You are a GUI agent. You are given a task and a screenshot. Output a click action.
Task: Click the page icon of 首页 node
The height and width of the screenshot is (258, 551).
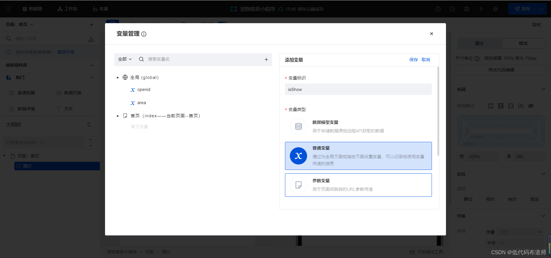point(125,116)
